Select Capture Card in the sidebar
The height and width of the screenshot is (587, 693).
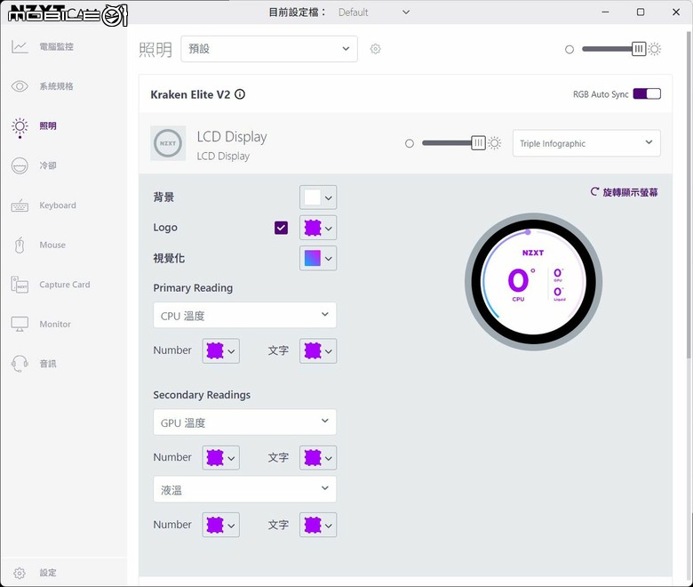tap(65, 285)
